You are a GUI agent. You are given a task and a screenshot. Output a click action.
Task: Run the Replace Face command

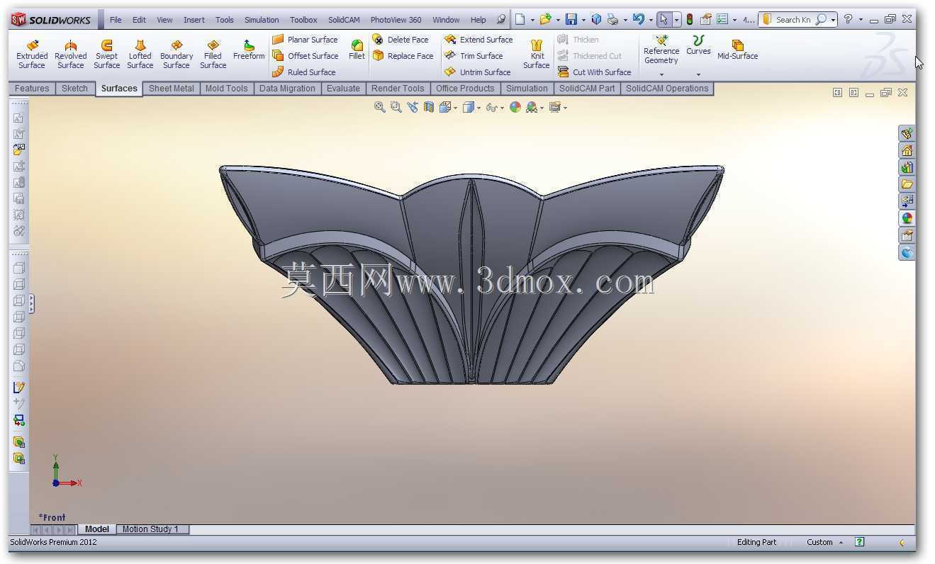tap(403, 56)
